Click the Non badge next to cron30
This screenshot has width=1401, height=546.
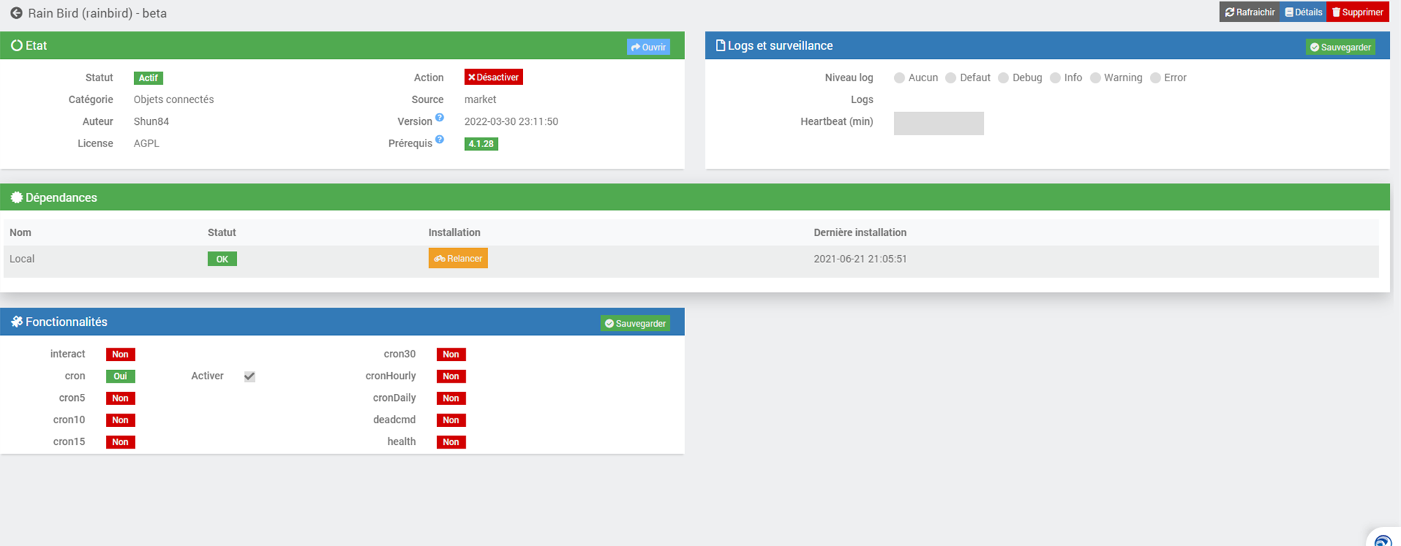pos(451,355)
